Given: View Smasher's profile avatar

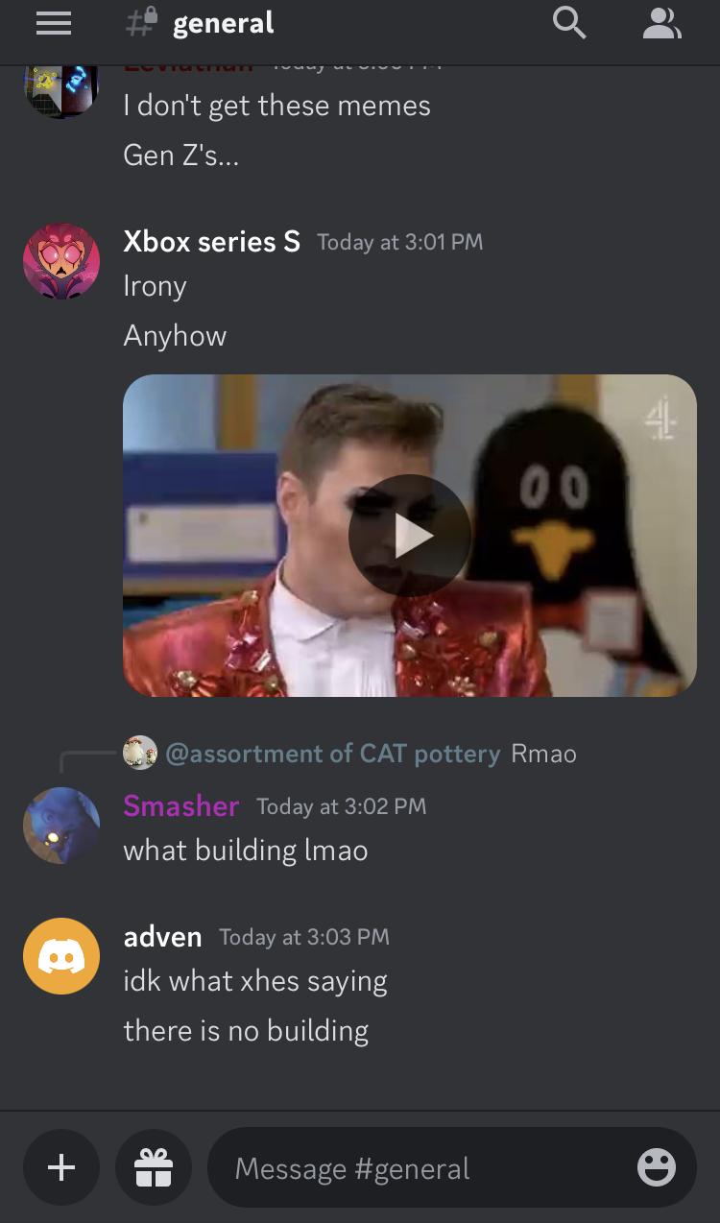Looking at the screenshot, I should pyautogui.click(x=61, y=826).
